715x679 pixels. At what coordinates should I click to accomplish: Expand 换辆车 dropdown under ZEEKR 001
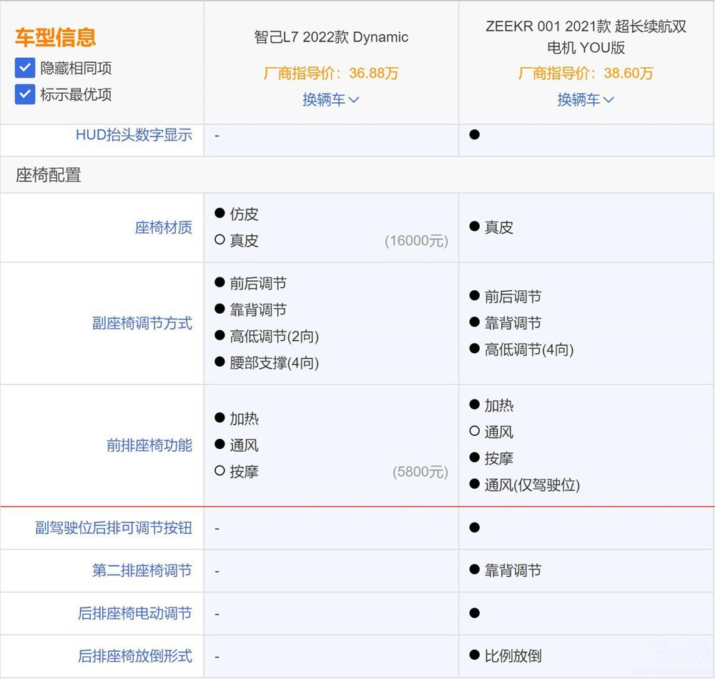586,99
